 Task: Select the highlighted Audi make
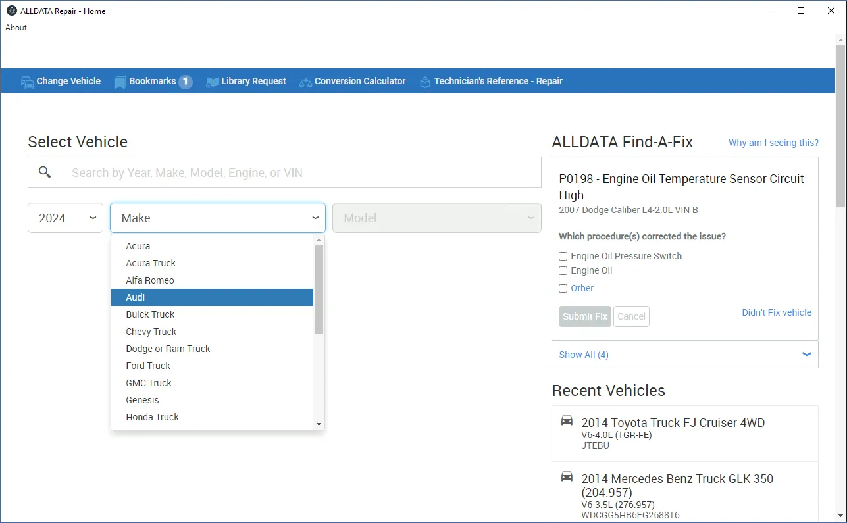(x=212, y=297)
